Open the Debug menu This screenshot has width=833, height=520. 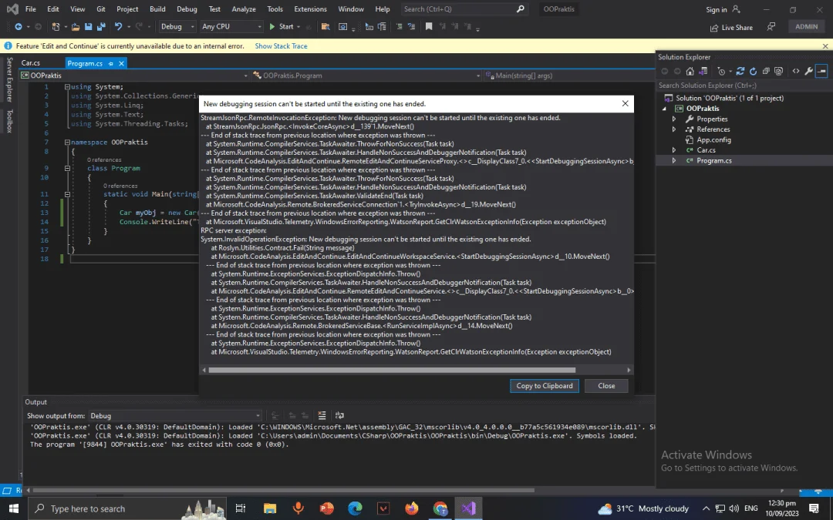click(187, 9)
